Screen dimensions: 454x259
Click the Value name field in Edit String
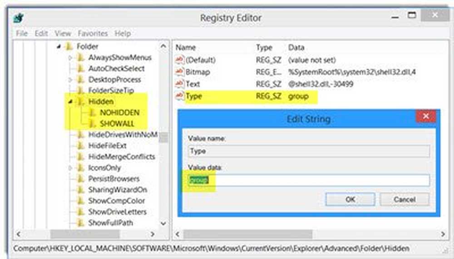click(309, 151)
